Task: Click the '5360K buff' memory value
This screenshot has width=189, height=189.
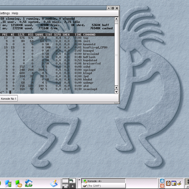Action: 100,25
